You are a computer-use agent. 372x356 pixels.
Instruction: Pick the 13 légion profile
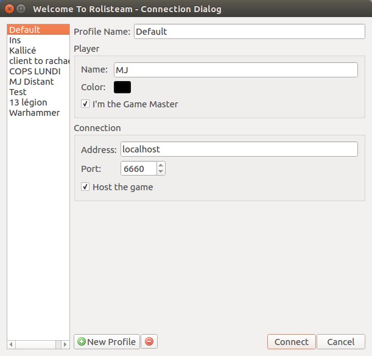[28, 102]
